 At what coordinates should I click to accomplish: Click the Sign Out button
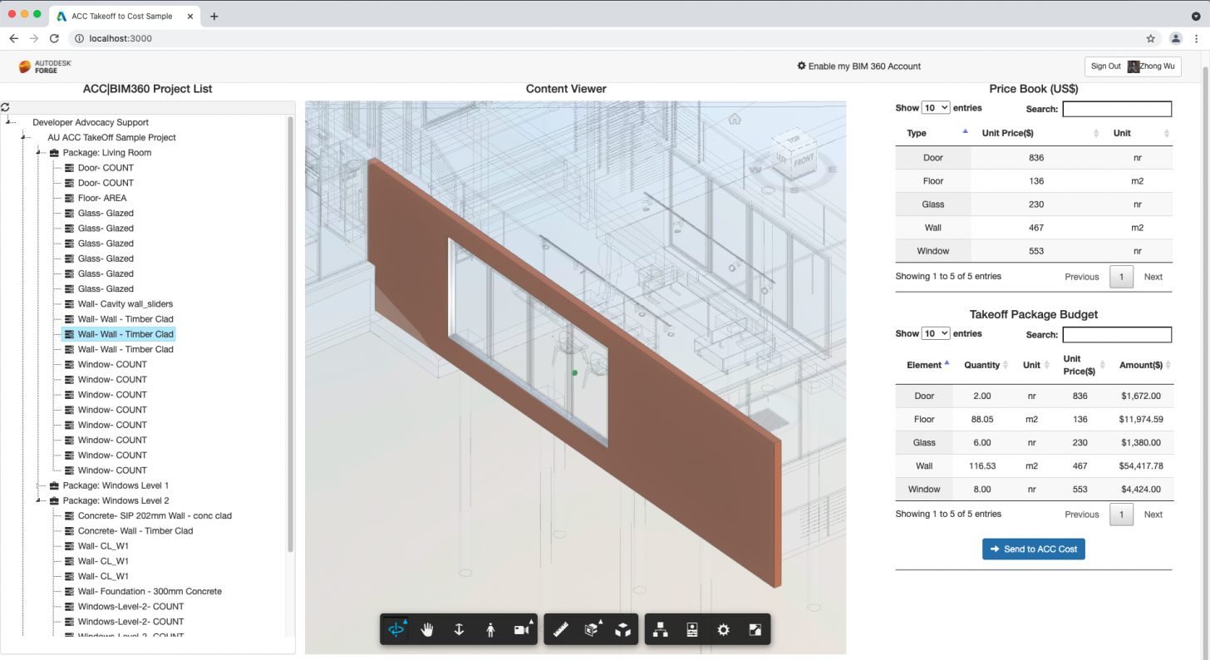coord(1133,66)
